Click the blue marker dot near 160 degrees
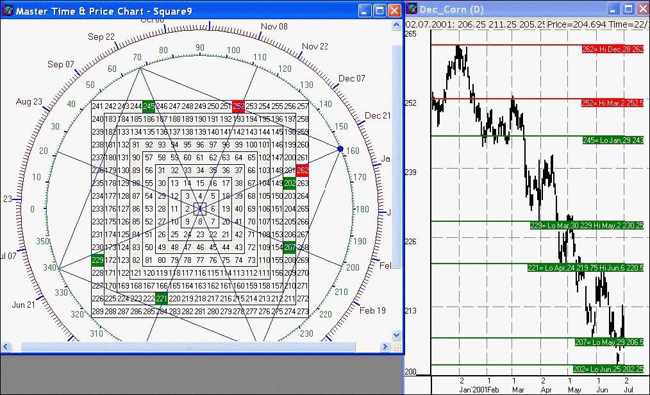650x395 pixels. click(340, 149)
